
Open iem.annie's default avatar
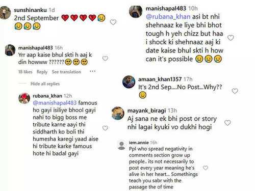coord(121,146)
